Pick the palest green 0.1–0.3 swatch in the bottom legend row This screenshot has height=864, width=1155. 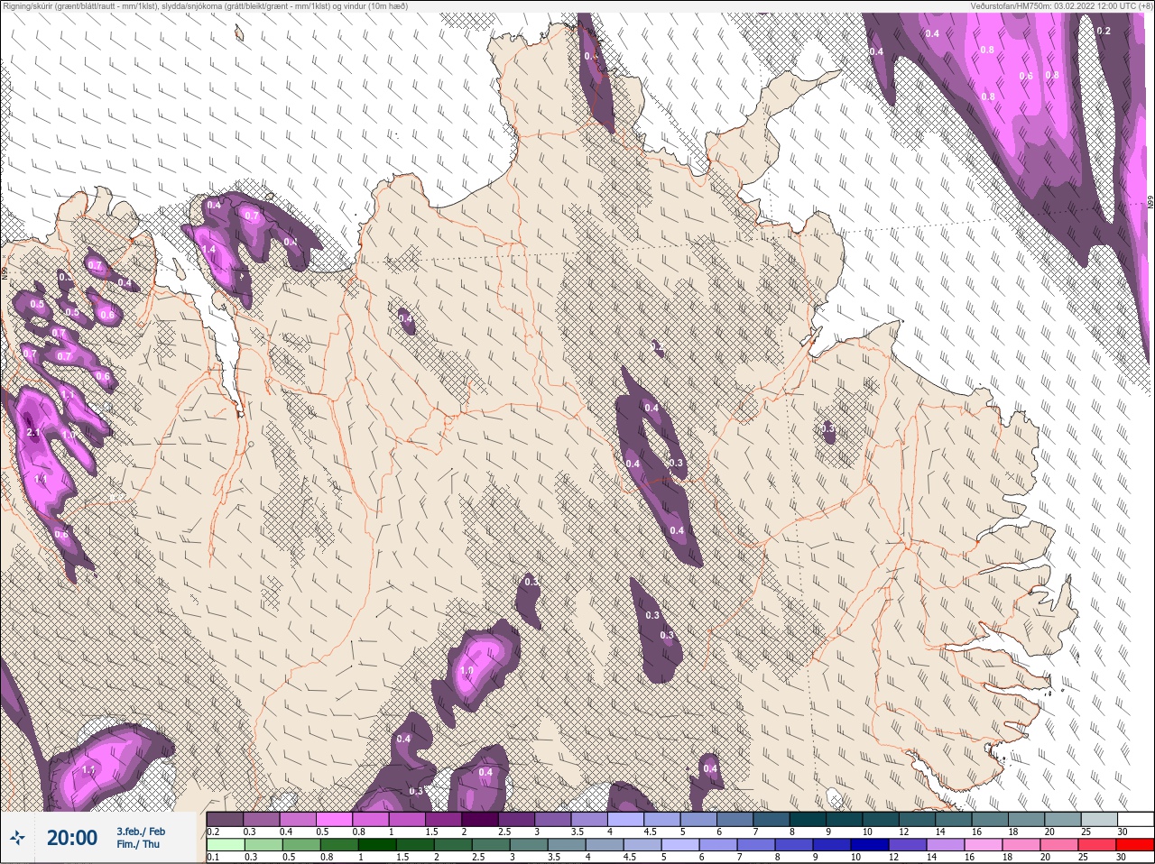coord(226,846)
